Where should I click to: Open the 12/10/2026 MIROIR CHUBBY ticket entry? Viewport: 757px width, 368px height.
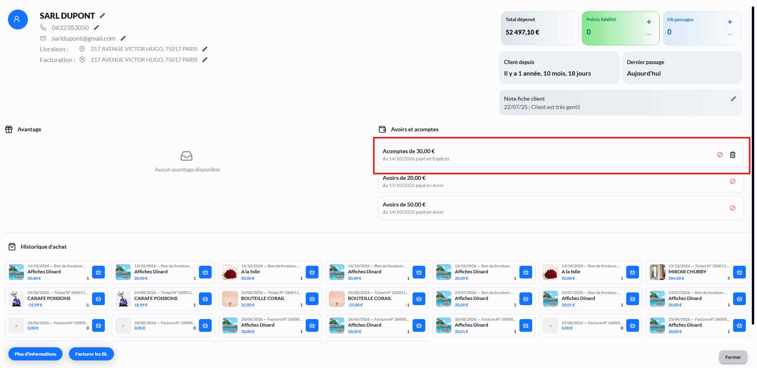point(698,272)
